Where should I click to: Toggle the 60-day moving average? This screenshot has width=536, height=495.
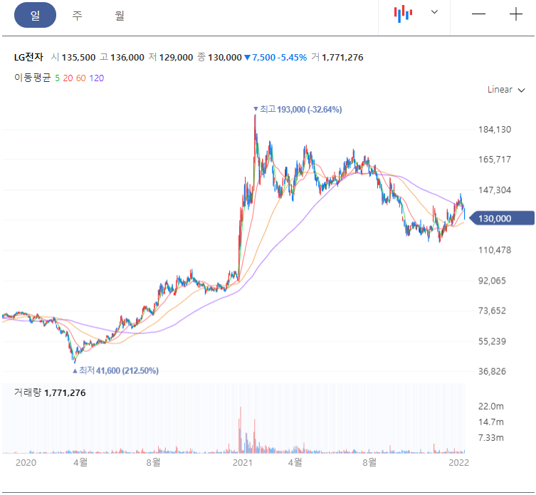coord(80,78)
